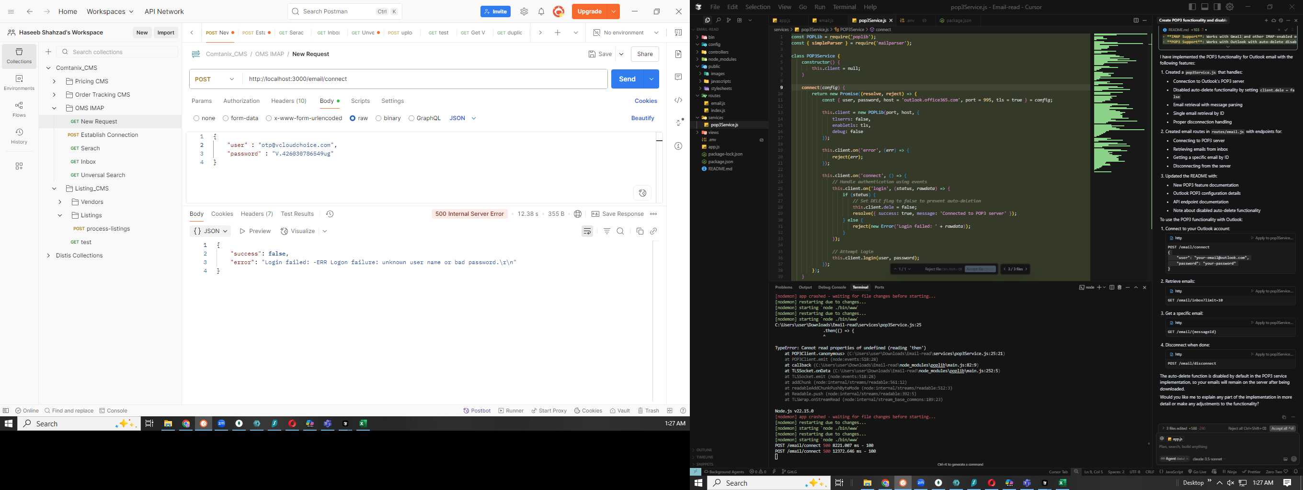The image size is (1303, 490).
Task: Open Workspaces dropdown in Postman header
Action: pyautogui.click(x=110, y=11)
